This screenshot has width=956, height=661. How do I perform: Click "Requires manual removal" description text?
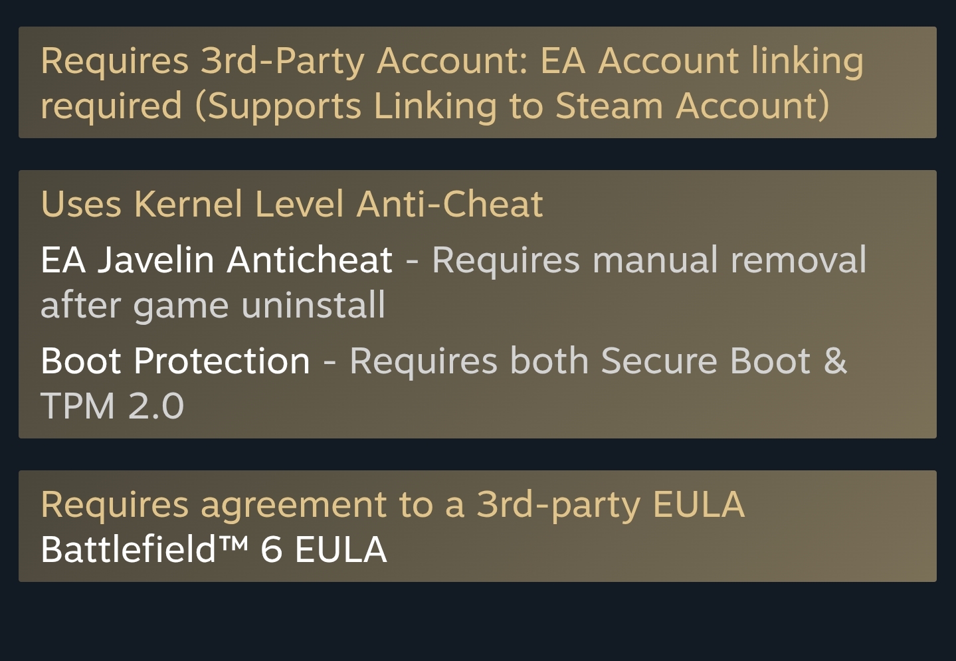pos(649,260)
